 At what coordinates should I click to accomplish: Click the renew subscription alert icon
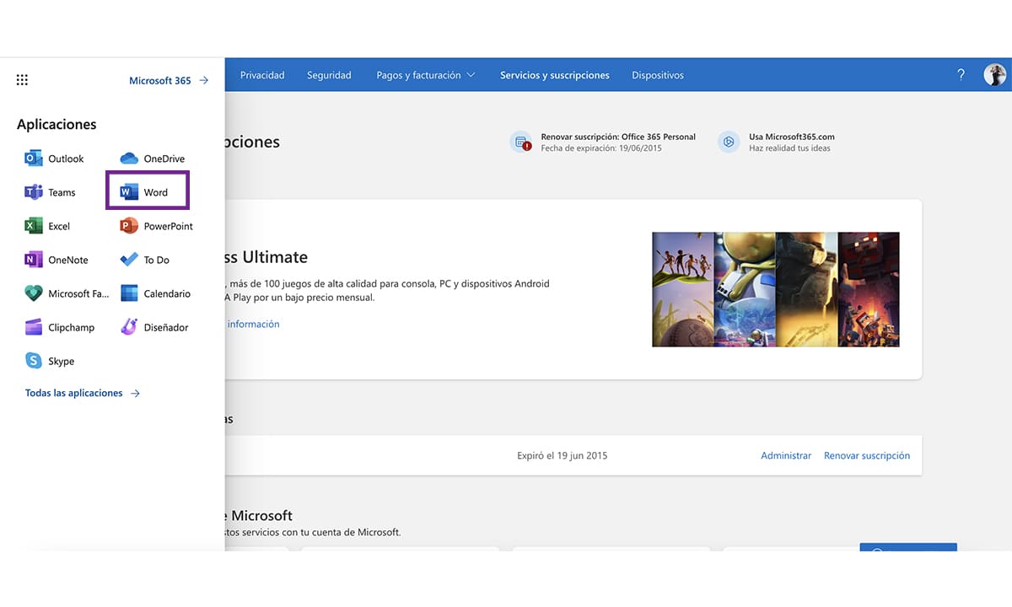[521, 142]
